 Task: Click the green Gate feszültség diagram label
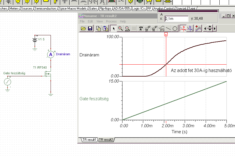tap(94, 99)
